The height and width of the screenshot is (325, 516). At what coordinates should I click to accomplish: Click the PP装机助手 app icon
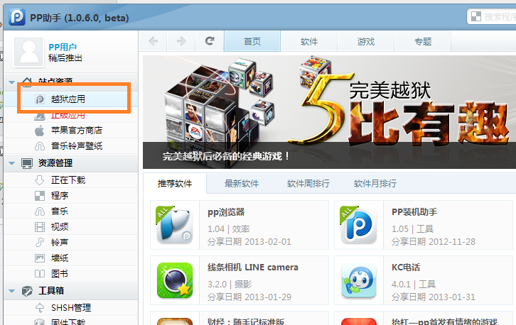pyautogui.click(x=358, y=225)
